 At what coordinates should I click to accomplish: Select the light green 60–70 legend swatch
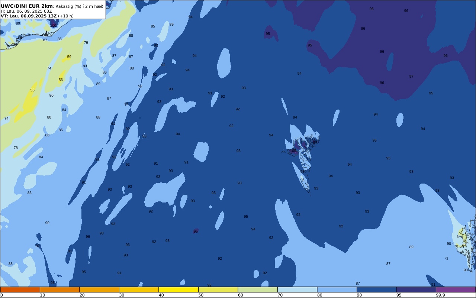tap(258, 289)
